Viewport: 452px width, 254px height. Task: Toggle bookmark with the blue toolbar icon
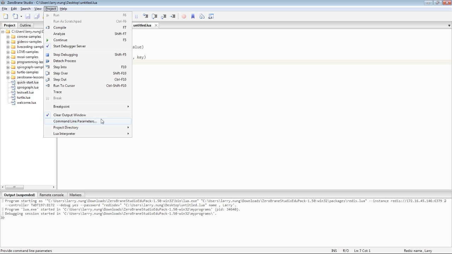pos(193,16)
